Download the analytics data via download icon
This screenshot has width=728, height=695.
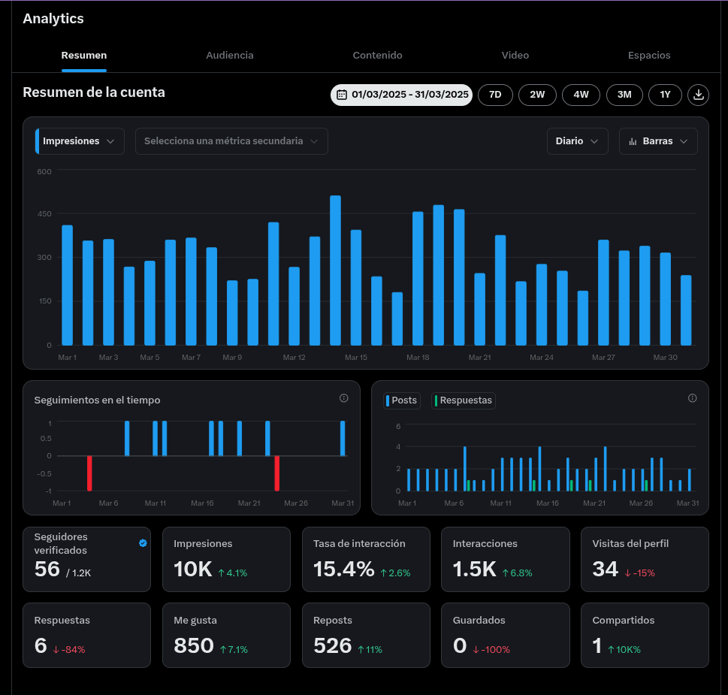(698, 95)
